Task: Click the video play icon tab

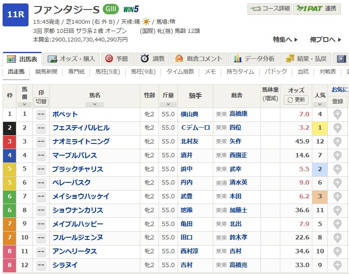Action: [x=342, y=59]
